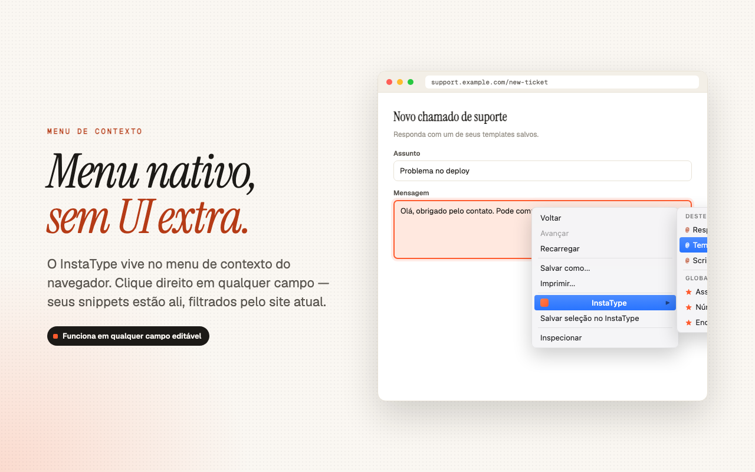Click the "Menu nativo," headline
The image size is (755, 472).
coord(150,172)
